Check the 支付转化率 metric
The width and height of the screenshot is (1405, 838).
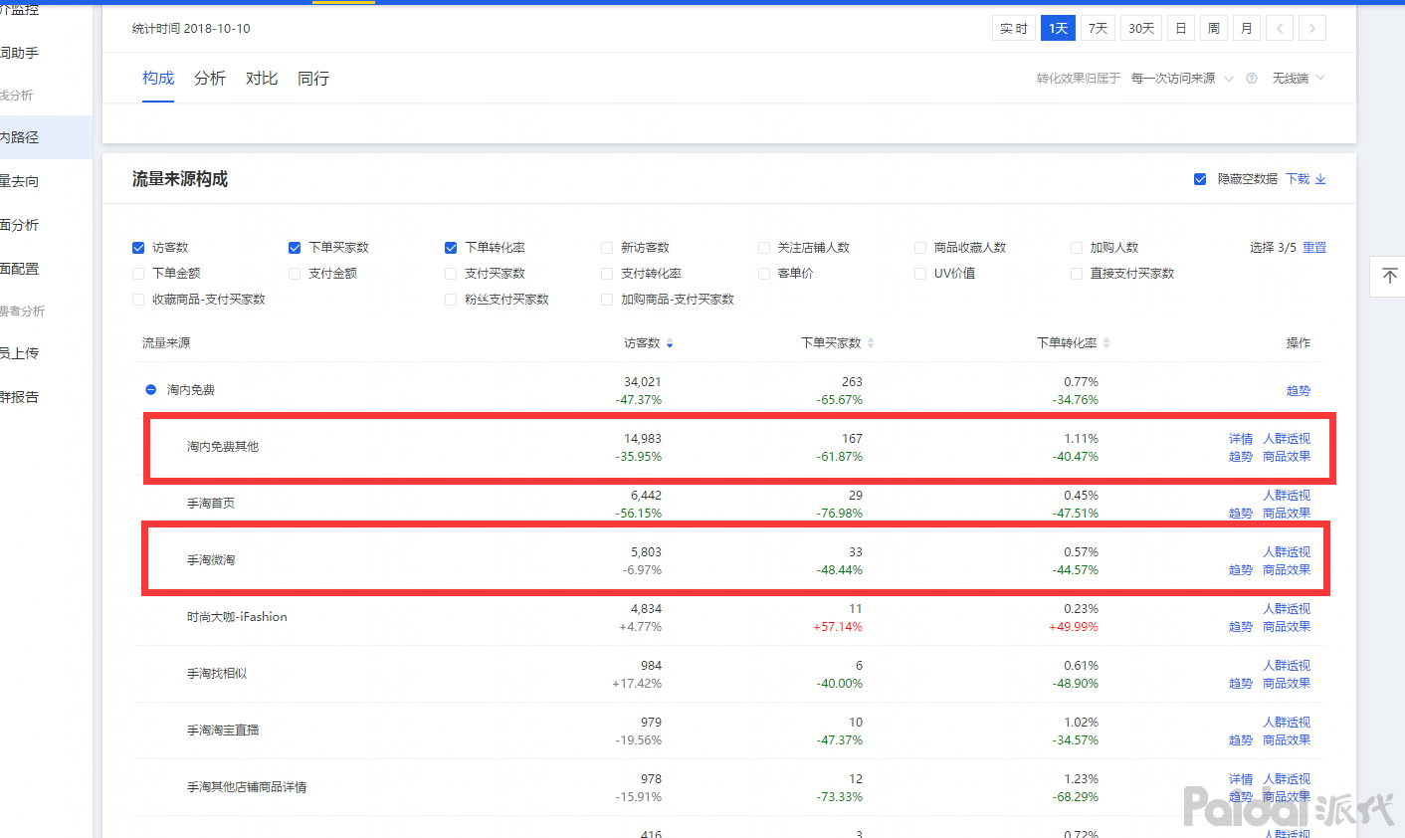click(x=607, y=274)
